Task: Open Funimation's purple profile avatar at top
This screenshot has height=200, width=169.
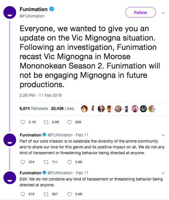Action: pyautogui.click(x=10, y=13)
